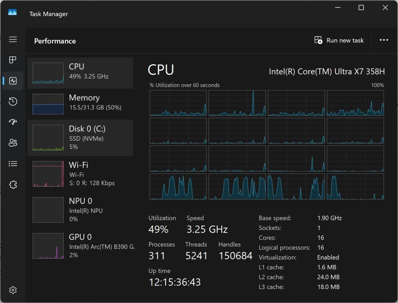Image resolution: width=398 pixels, height=303 pixels.
Task: Select Disk 0 (C:) resource
Action: [x=80, y=138]
